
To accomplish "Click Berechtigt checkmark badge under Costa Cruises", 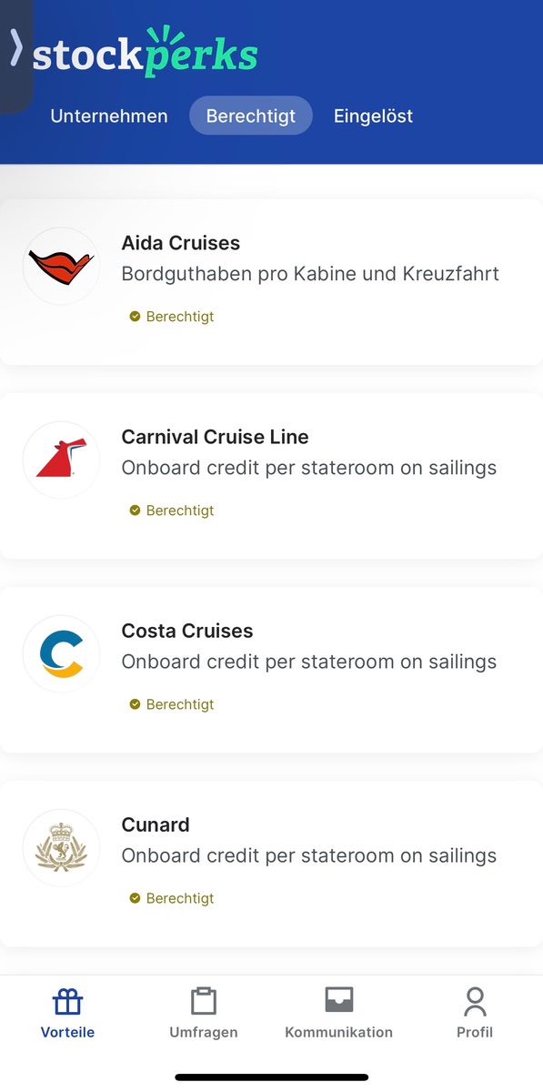I will 172,704.
